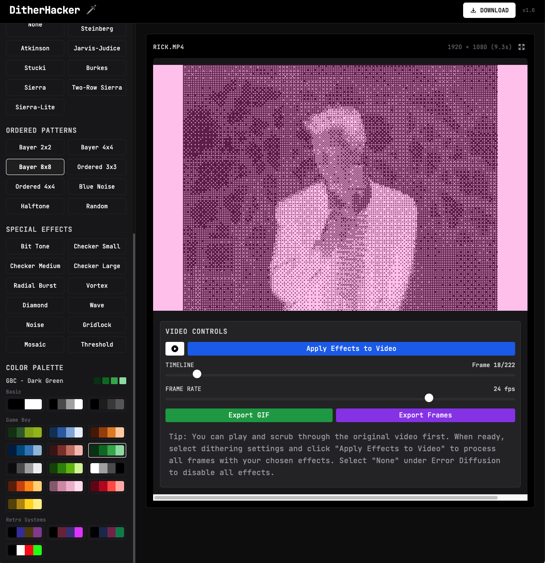Click the frame rate slider handle
The height and width of the screenshot is (563, 545).
[429, 398]
